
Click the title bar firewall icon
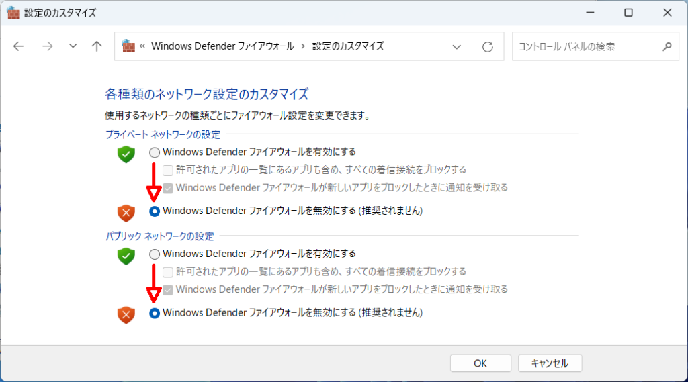point(13,13)
